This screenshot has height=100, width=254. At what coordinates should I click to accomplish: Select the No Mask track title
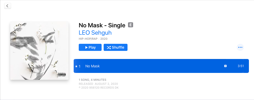[92, 66]
